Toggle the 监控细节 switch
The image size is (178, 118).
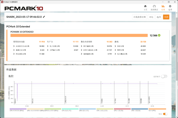click(164, 77)
